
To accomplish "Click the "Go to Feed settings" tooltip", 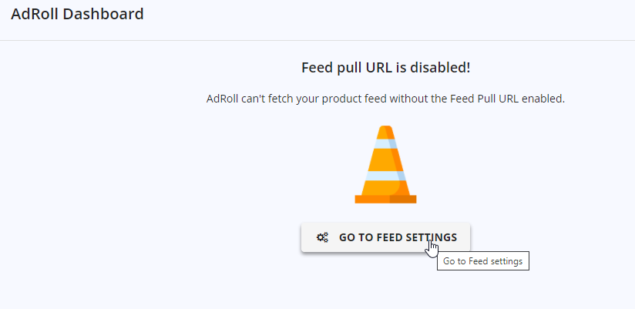I will pos(483,261).
